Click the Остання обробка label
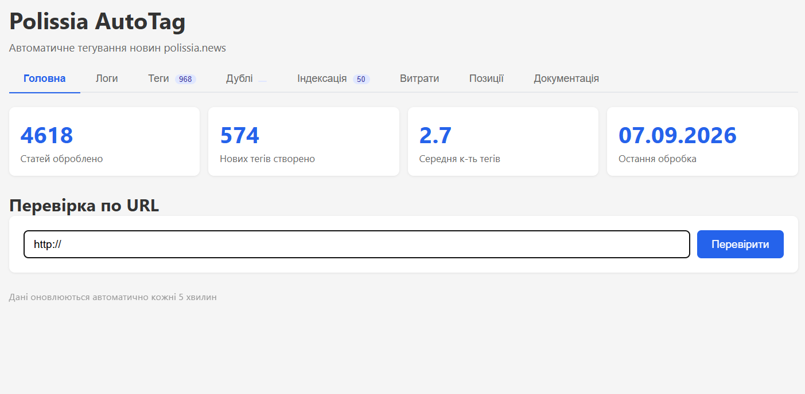The image size is (805, 394). 658,159
